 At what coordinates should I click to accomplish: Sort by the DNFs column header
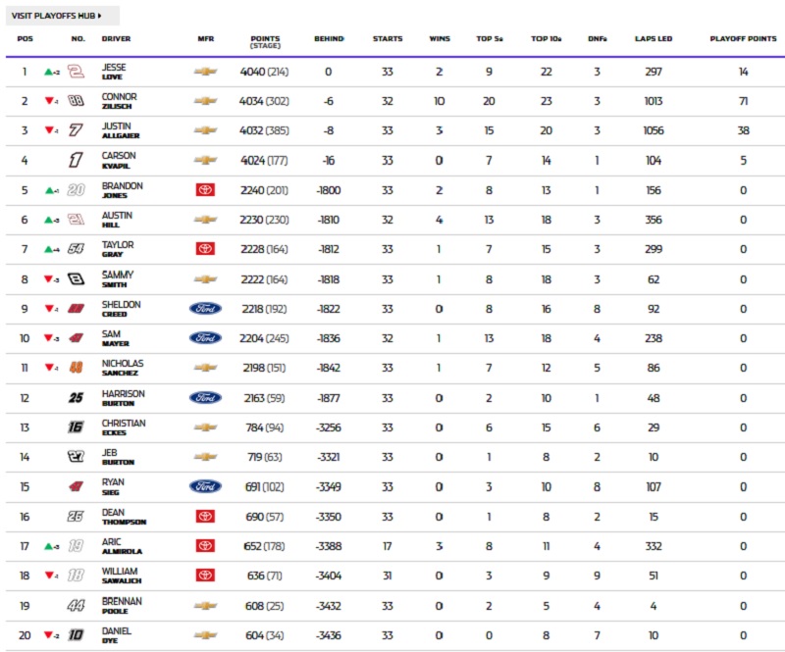click(598, 38)
